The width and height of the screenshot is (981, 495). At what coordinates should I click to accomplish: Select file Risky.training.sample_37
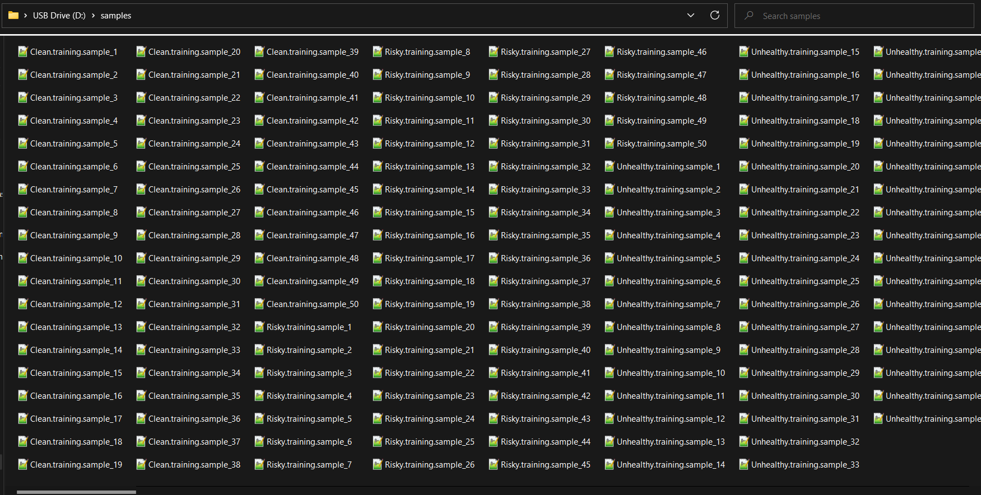tap(545, 281)
